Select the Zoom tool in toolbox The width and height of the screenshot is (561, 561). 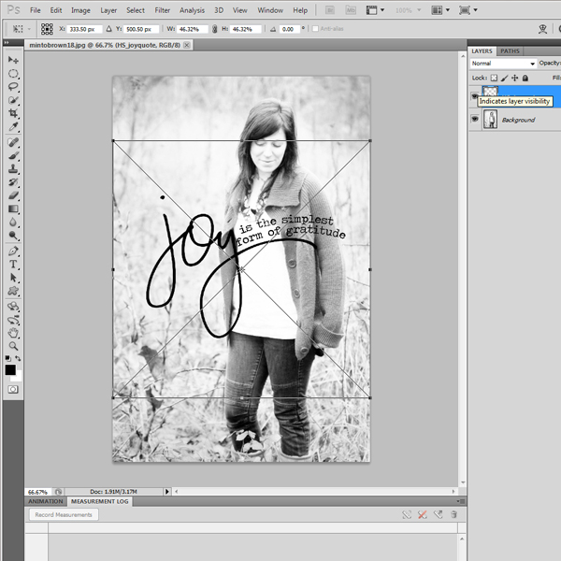coord(13,346)
